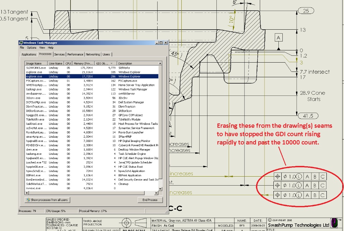Open the View menu in Task Manager

(x=42, y=48)
